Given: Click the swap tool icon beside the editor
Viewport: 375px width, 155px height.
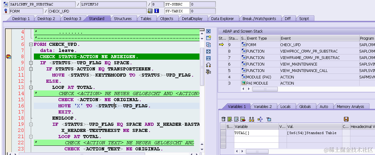Looking at the screenshot, I should click(x=208, y=45).
